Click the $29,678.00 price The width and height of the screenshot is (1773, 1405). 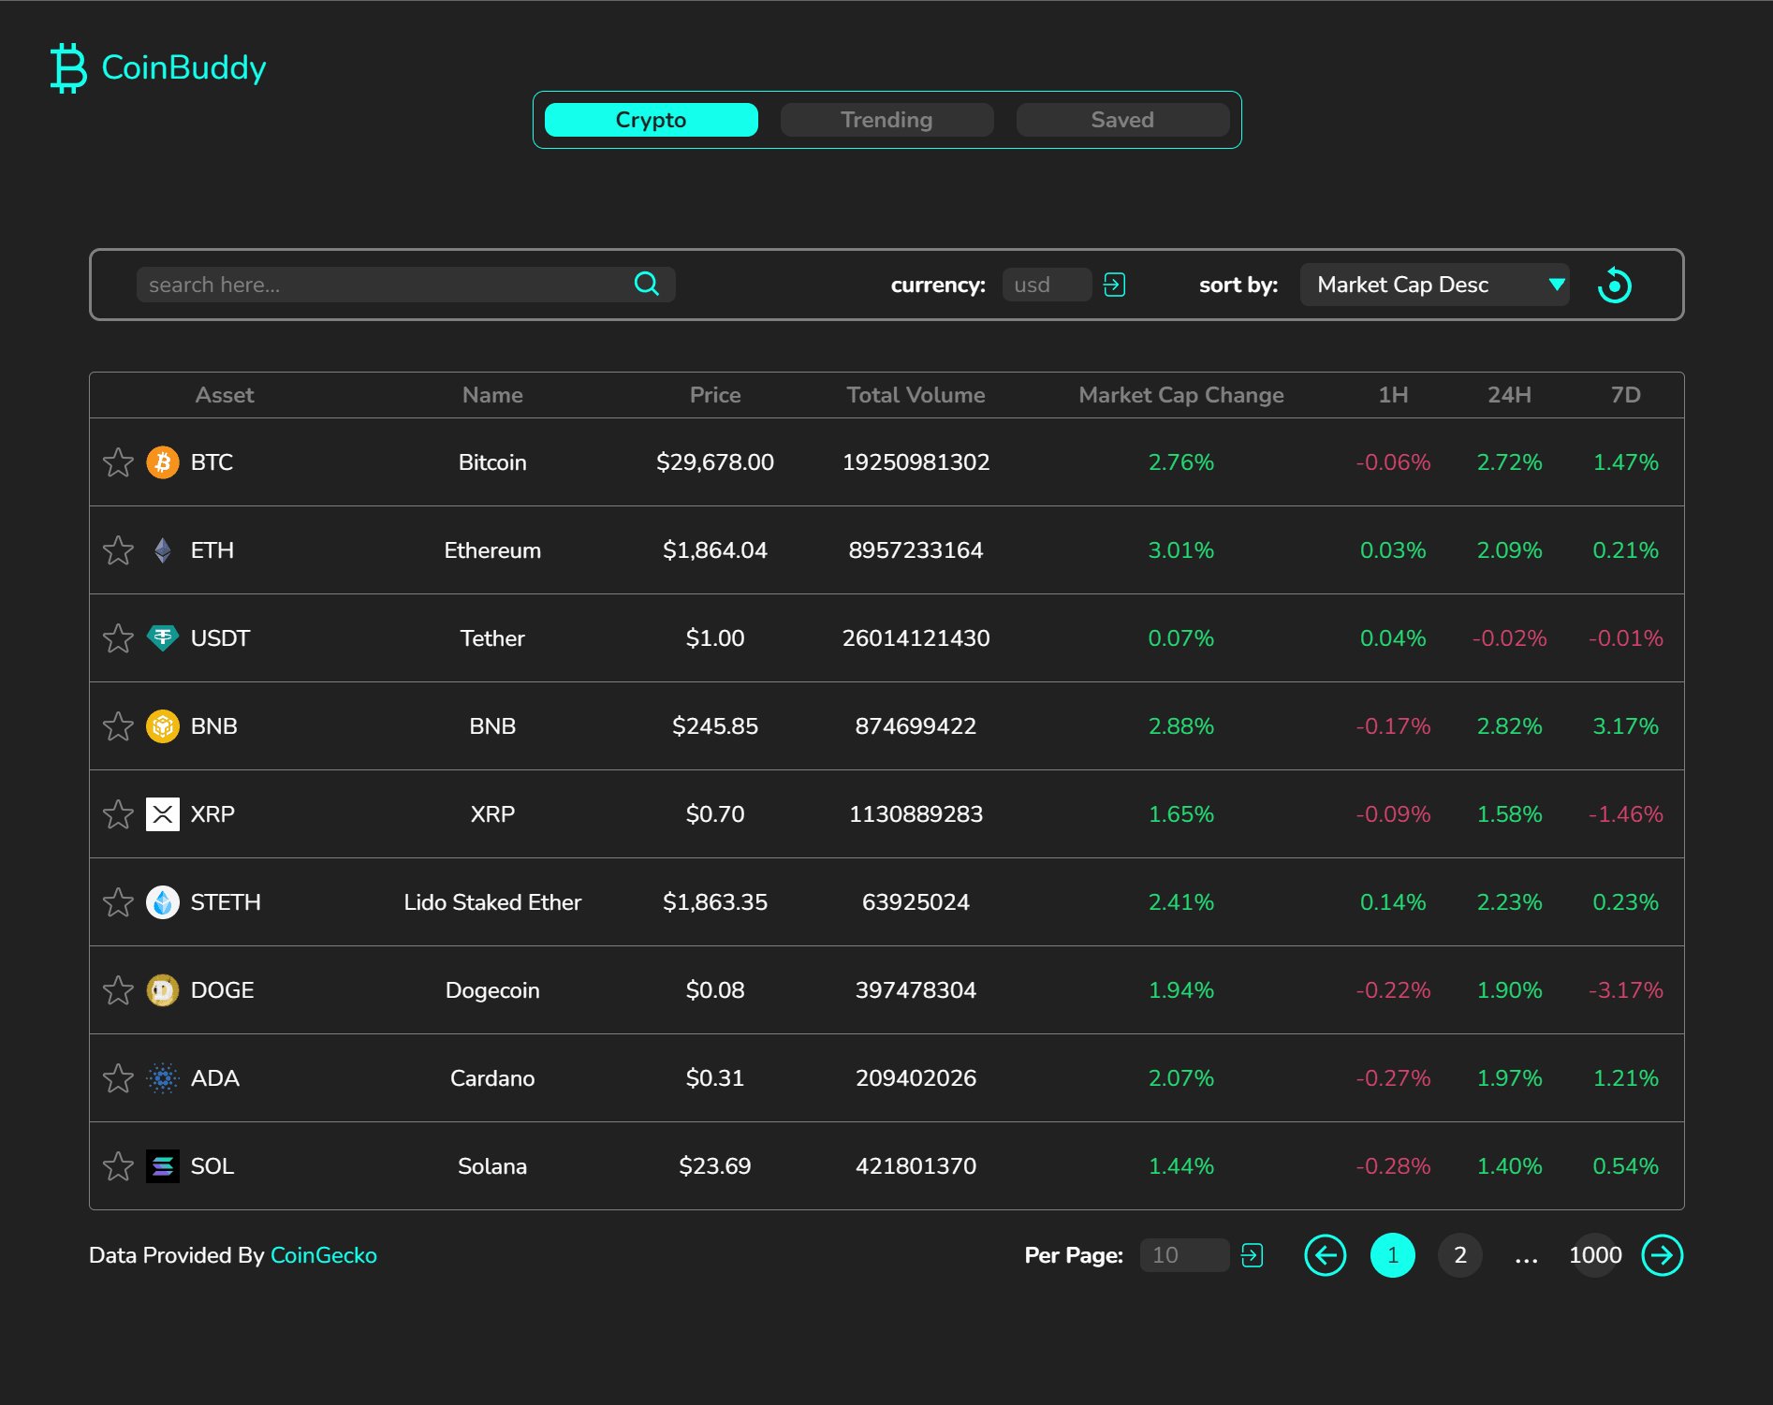pyautogui.click(x=715, y=462)
